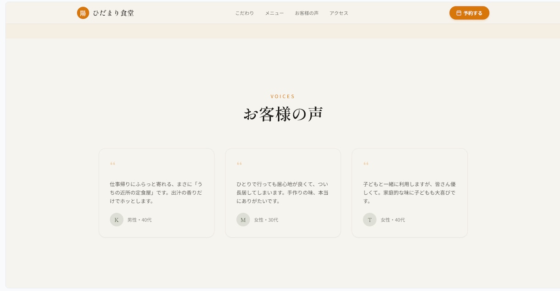Click the VOICES section label
Screen dimensions: 560x291
[x=283, y=96]
